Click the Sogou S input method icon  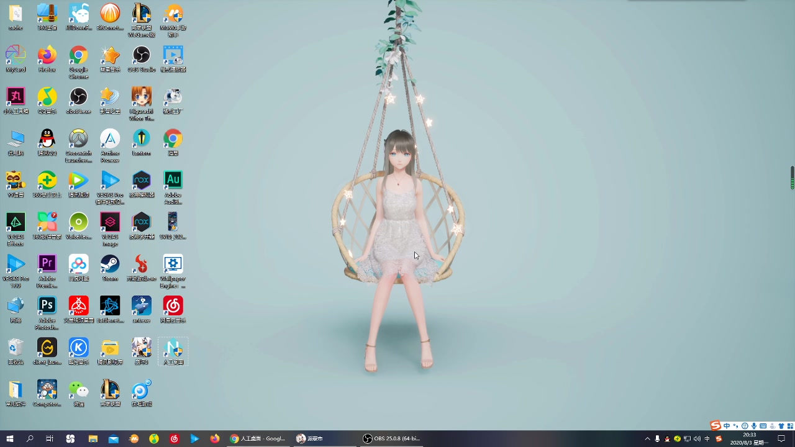click(715, 426)
